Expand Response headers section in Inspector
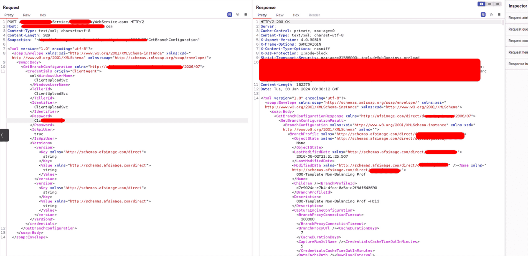 [518, 64]
